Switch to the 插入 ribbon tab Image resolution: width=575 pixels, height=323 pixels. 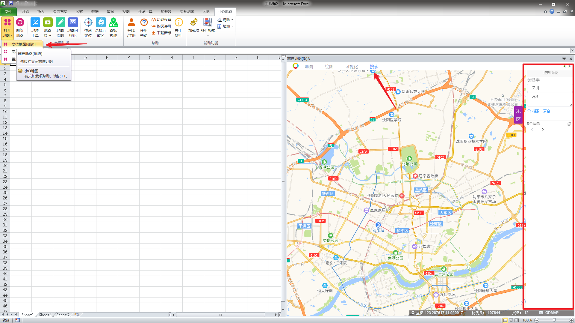click(x=41, y=12)
